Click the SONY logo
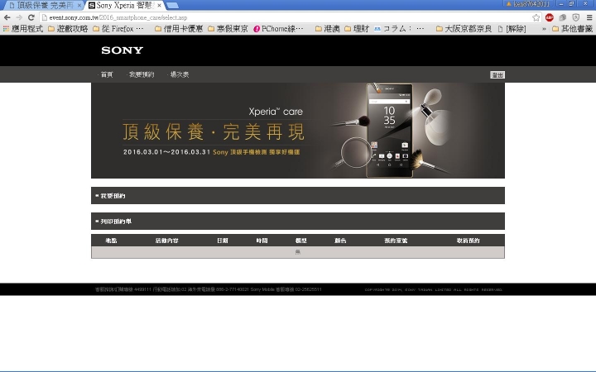 (x=122, y=50)
